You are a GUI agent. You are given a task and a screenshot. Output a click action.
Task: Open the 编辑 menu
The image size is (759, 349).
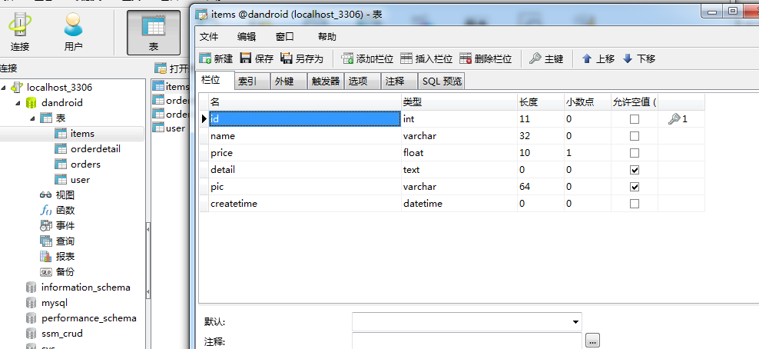click(247, 36)
